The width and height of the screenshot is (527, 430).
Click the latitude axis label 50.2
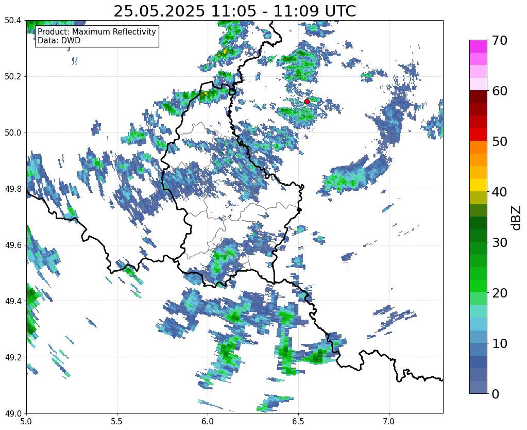13,76
